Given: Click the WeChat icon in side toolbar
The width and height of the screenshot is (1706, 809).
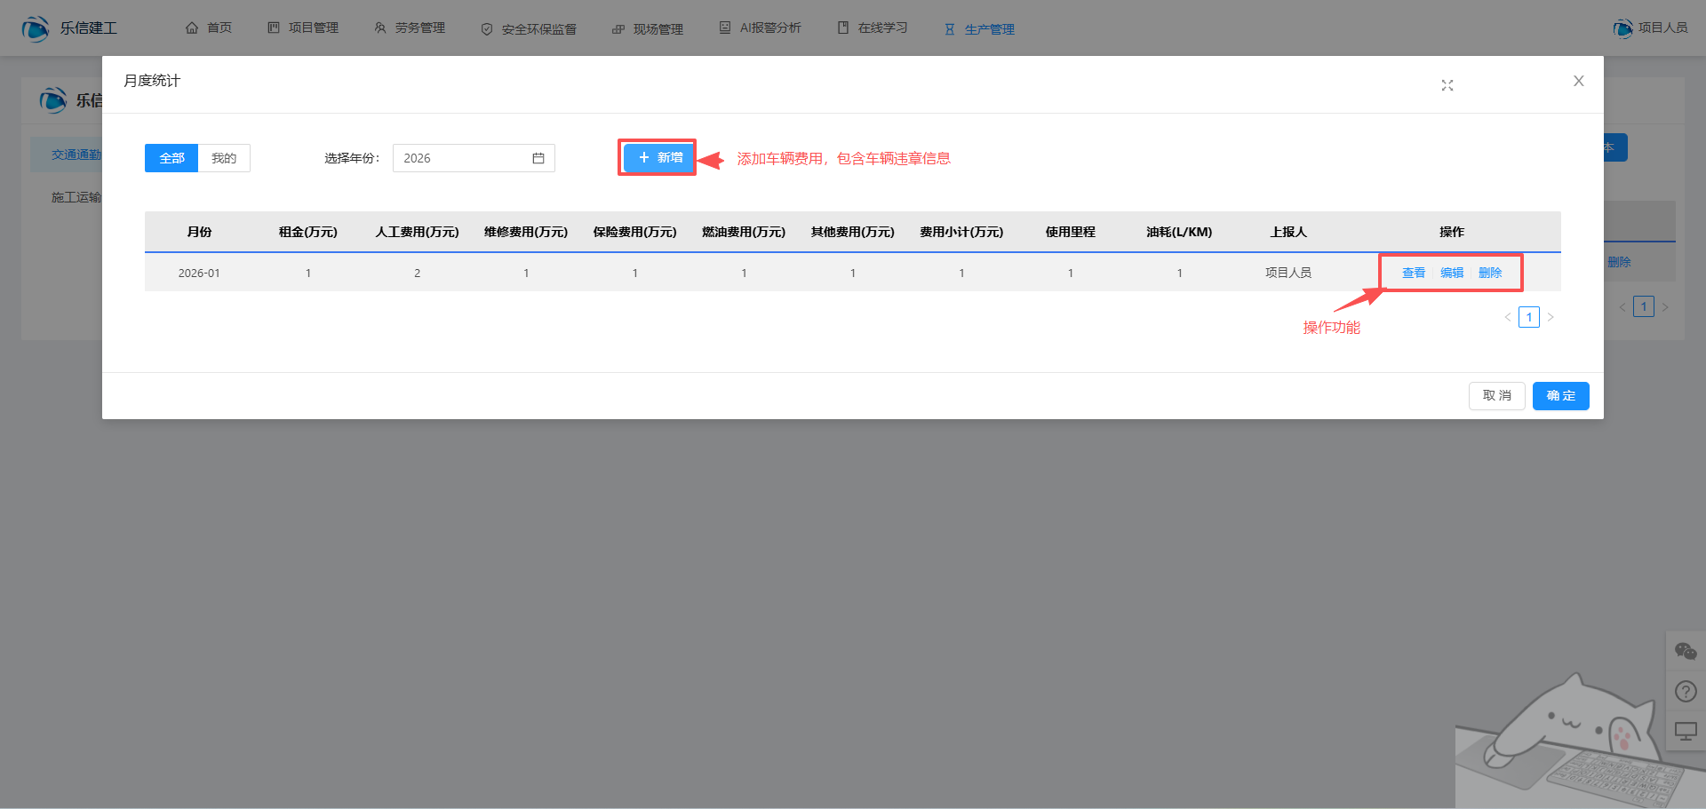Looking at the screenshot, I should point(1685,652).
